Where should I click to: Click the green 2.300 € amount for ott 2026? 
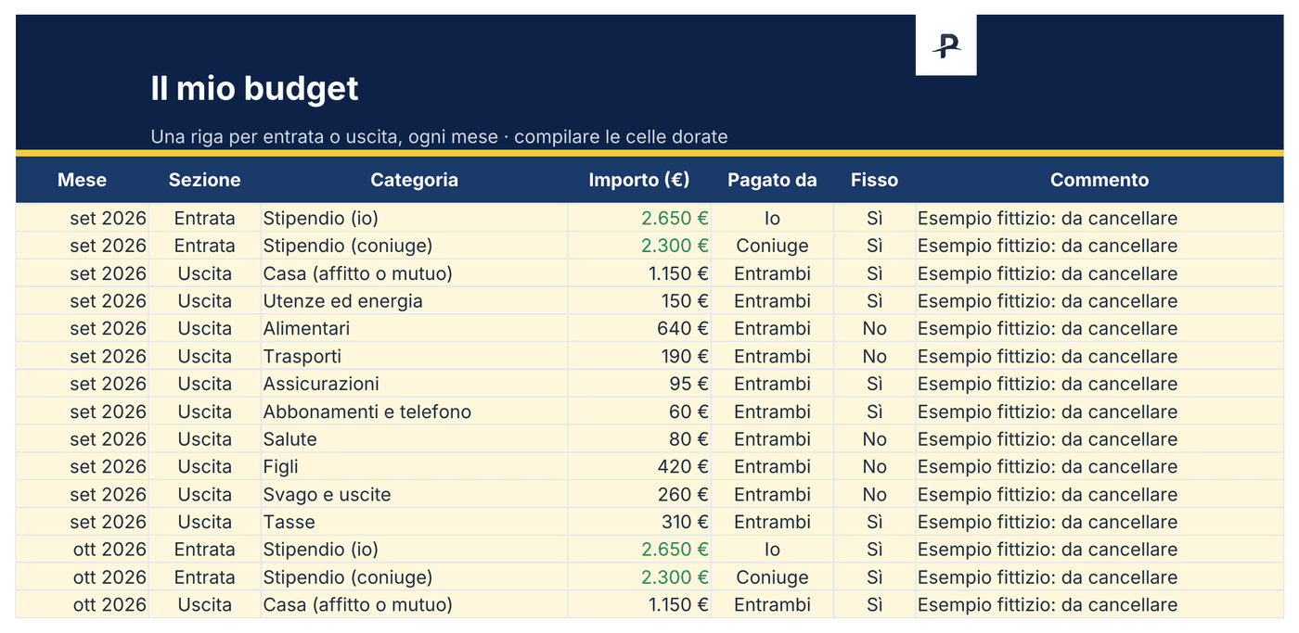pyautogui.click(x=639, y=577)
